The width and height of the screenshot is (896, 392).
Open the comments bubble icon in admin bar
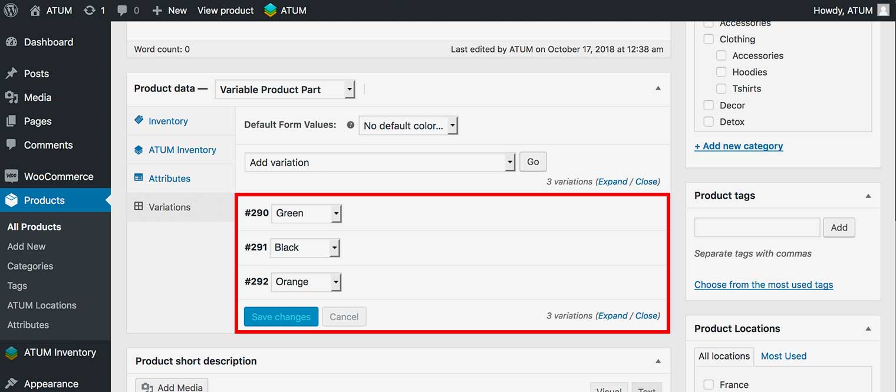(x=123, y=11)
